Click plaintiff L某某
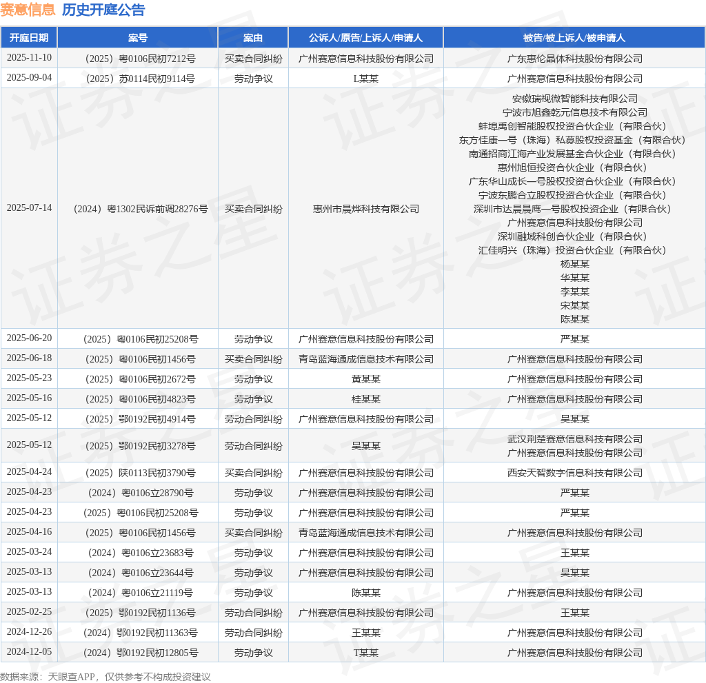The width and height of the screenshot is (706, 683). [x=365, y=79]
